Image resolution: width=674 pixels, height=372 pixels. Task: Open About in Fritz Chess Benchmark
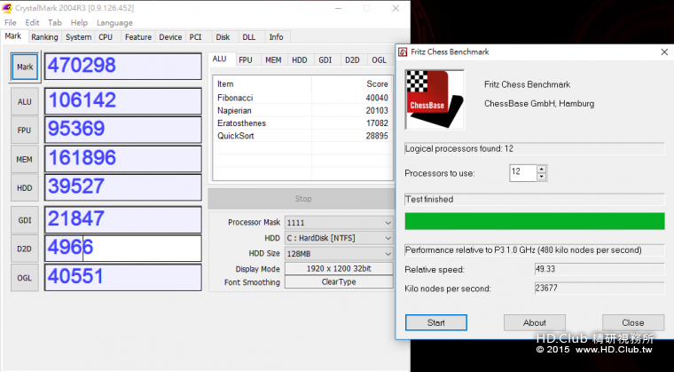click(534, 322)
